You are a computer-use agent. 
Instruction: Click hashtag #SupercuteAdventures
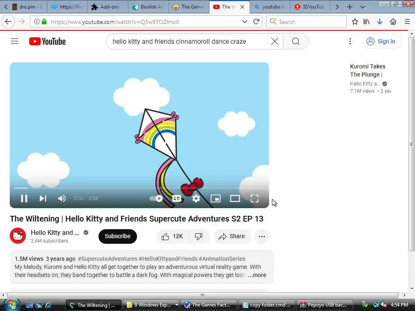[x=107, y=259]
